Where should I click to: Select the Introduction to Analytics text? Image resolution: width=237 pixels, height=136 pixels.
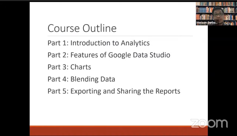click(110, 43)
